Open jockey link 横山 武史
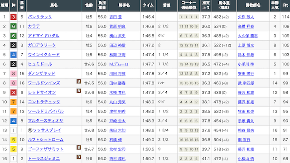This screenshot has height=163, width=290. coord(117,36)
